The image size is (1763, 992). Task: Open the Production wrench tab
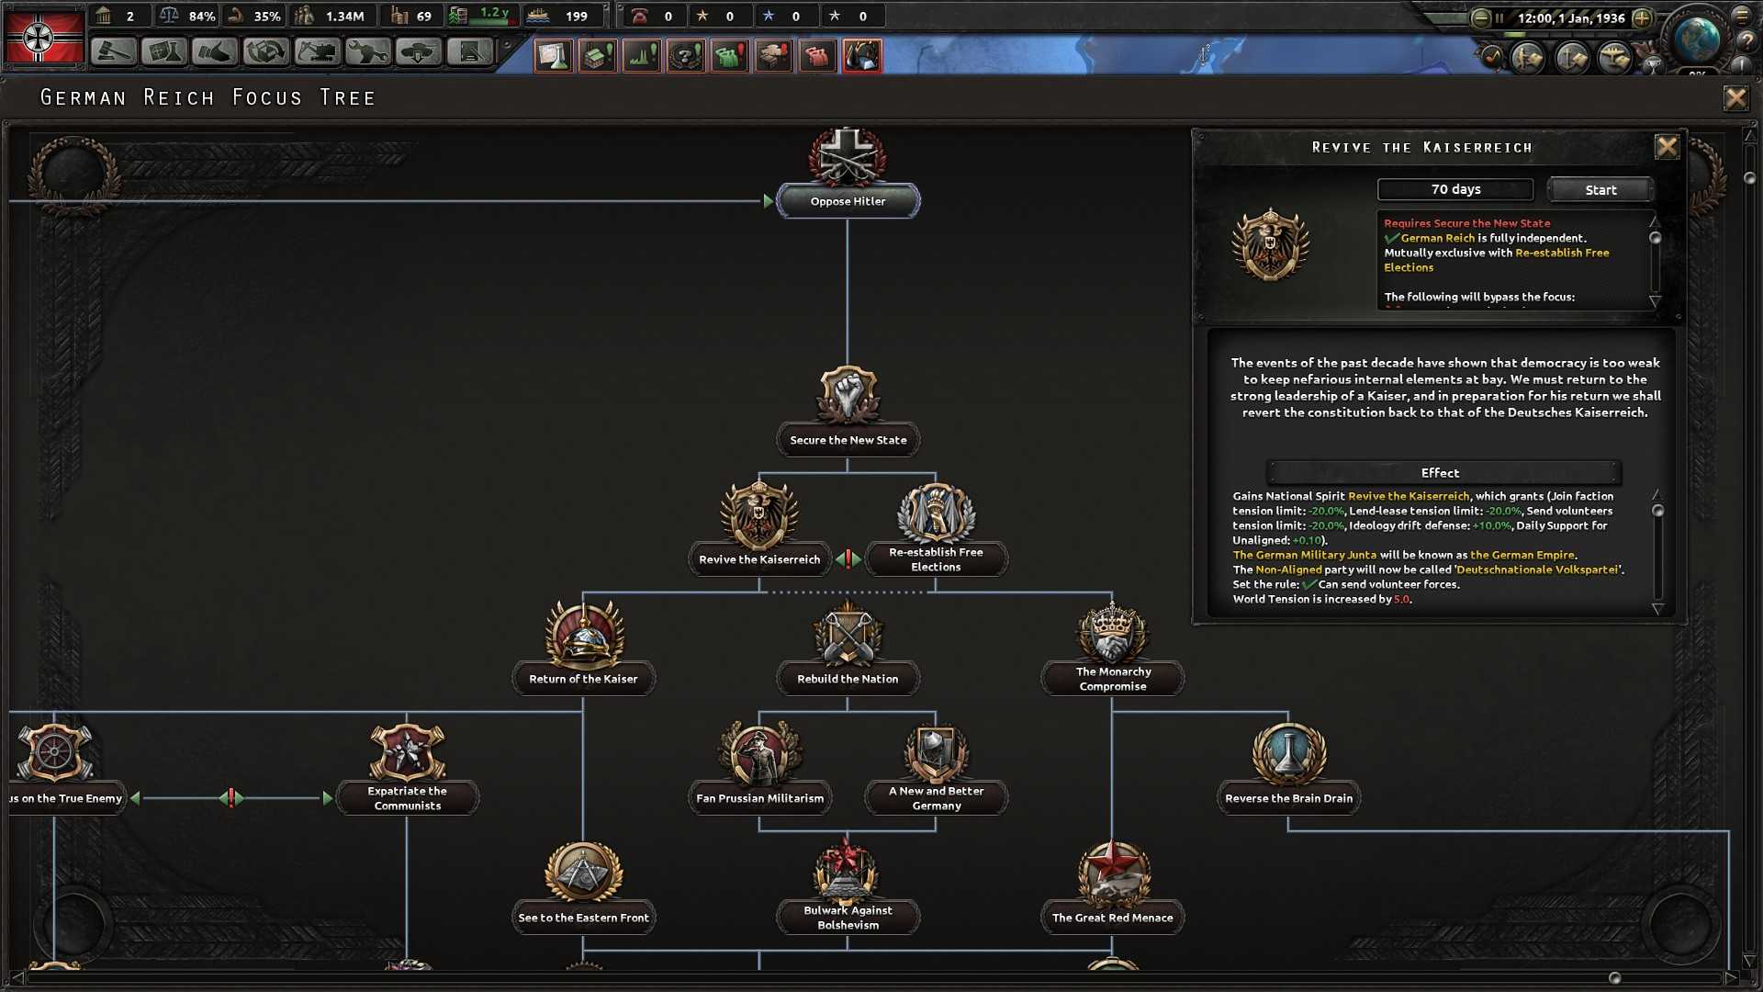367,52
